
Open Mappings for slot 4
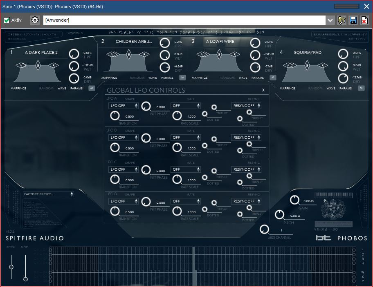(288, 88)
